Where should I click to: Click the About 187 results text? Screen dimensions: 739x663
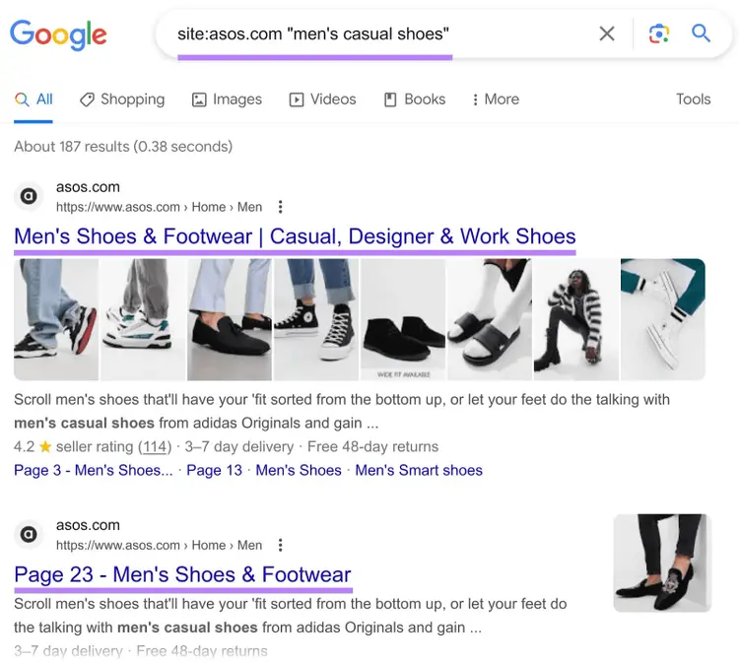pos(123,147)
